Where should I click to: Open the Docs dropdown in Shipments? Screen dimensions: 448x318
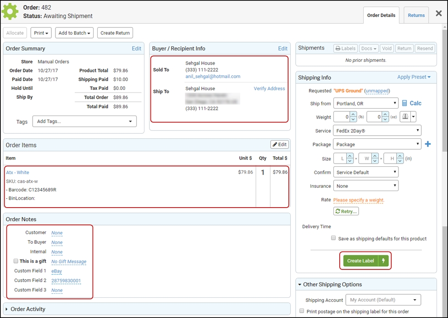(x=369, y=49)
